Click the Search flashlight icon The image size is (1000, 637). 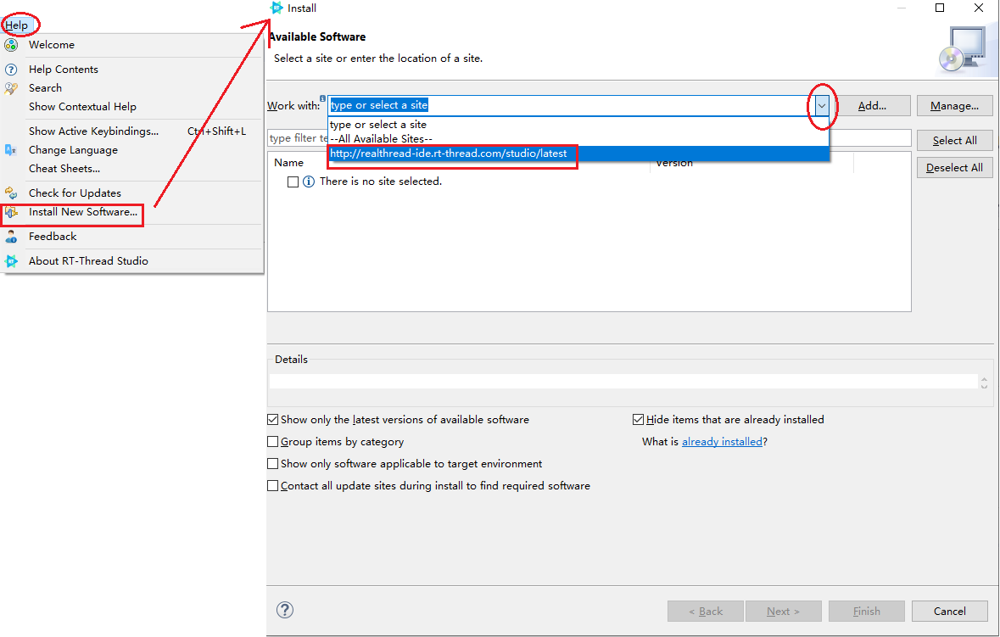[11, 88]
